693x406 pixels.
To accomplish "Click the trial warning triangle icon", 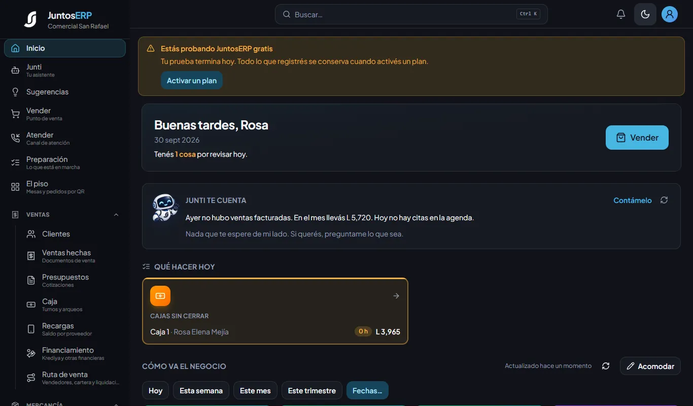I will tap(151, 49).
